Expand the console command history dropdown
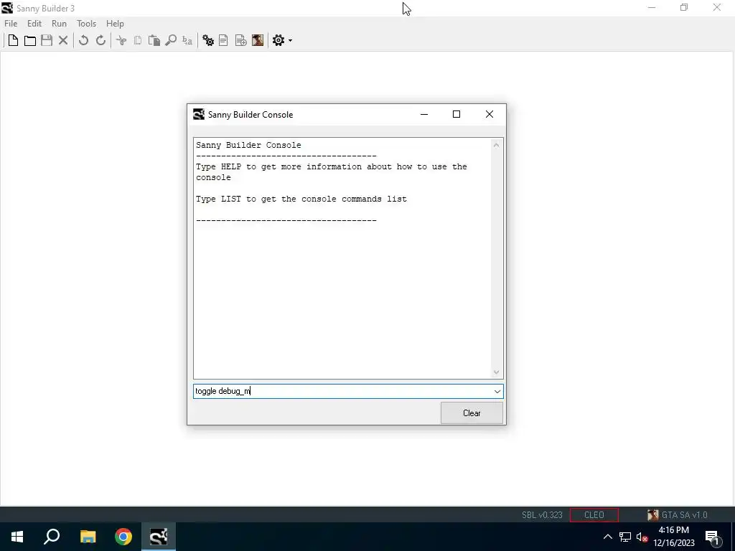Image resolution: width=735 pixels, height=551 pixels. pyautogui.click(x=497, y=391)
